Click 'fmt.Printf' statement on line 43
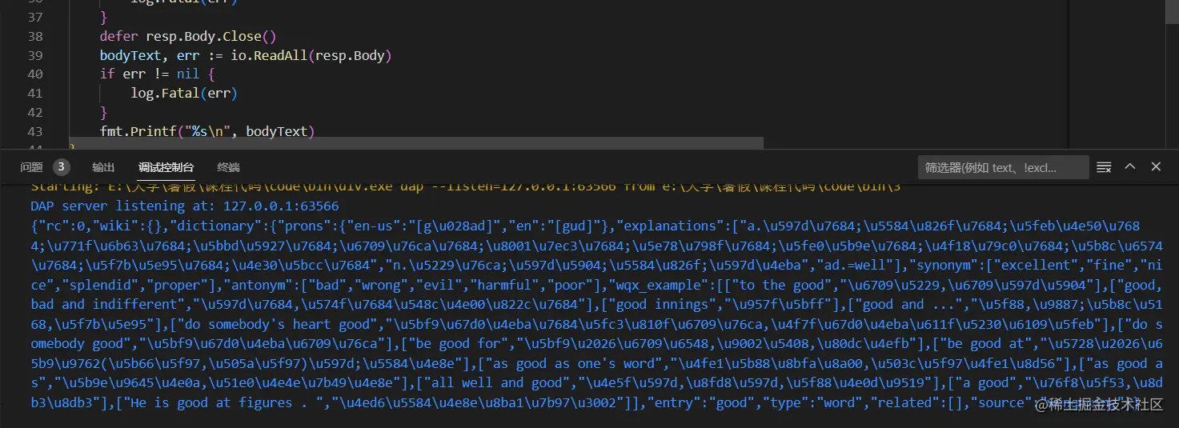The image size is (1179, 428). click(207, 131)
